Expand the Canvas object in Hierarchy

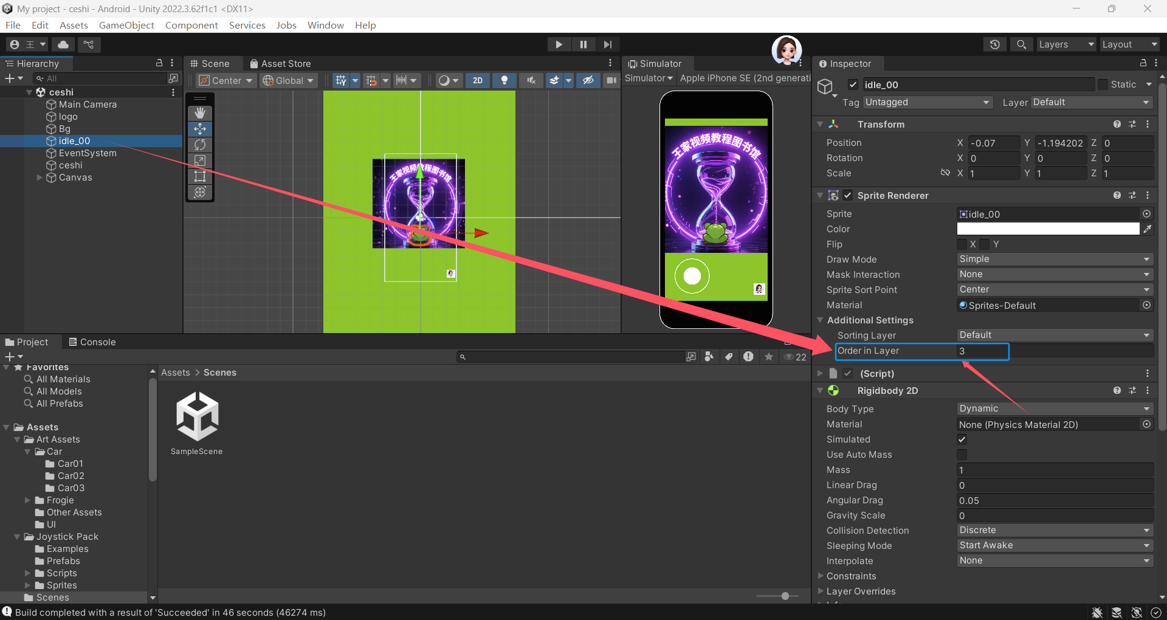[x=40, y=177]
